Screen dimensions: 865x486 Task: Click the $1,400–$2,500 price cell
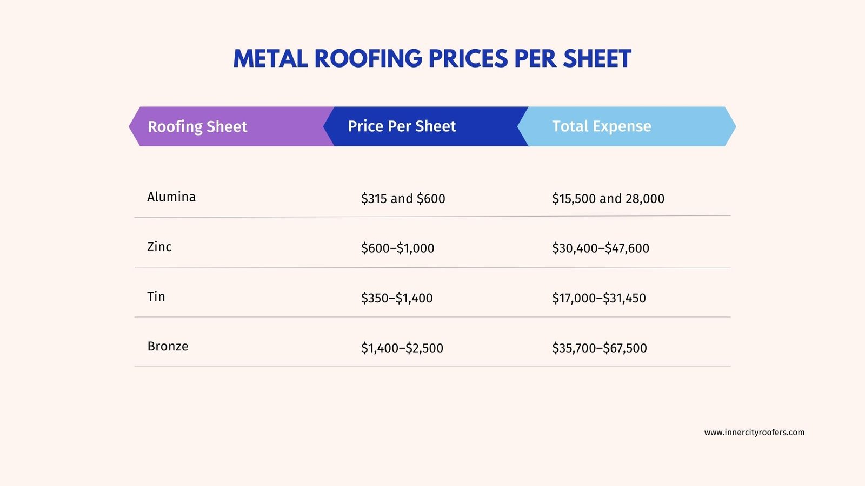402,348
